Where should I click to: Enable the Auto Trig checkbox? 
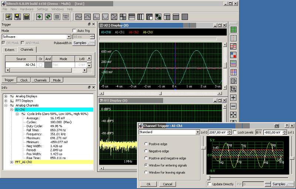74,31
